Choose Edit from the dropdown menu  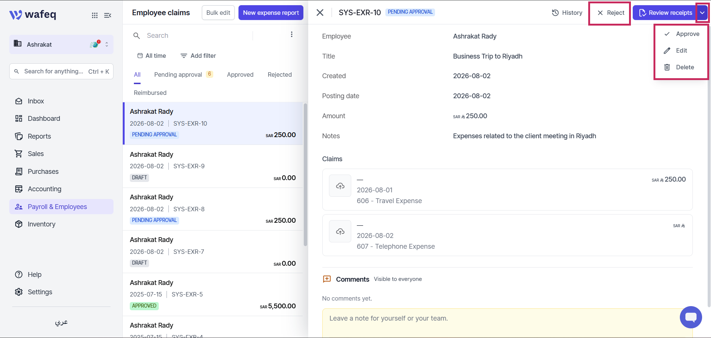pos(681,50)
